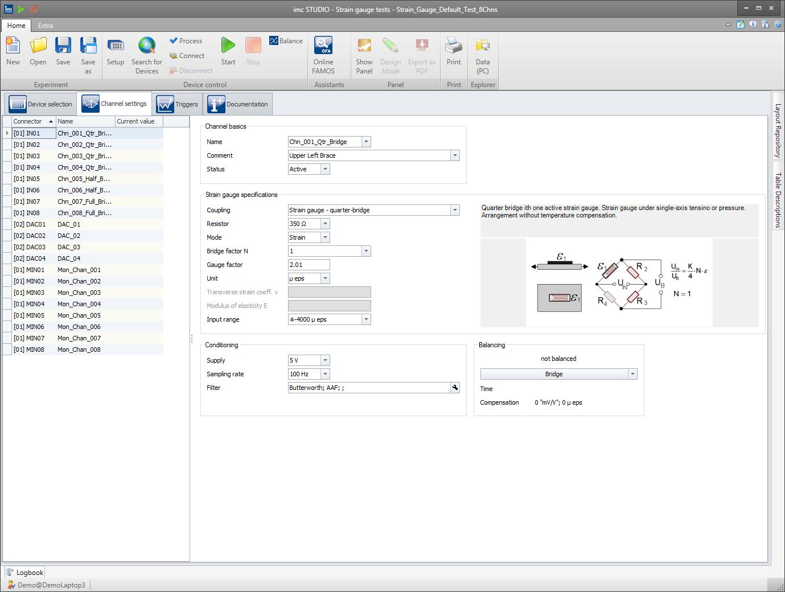Connect to the device

[187, 56]
